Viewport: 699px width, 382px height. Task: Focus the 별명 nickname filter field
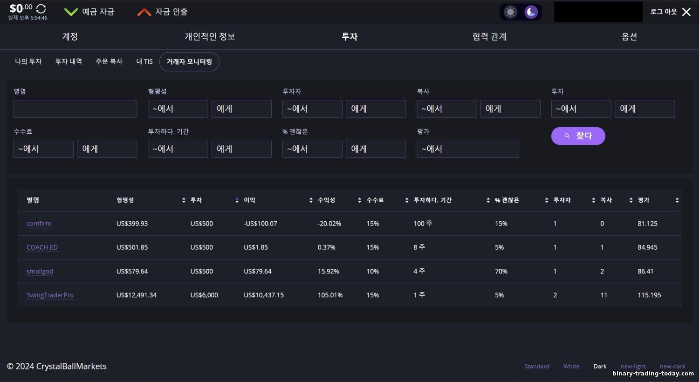point(75,109)
